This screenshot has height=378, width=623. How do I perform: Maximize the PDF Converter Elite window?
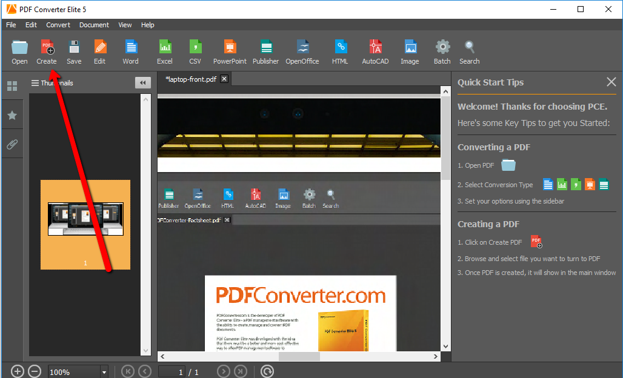tap(581, 9)
